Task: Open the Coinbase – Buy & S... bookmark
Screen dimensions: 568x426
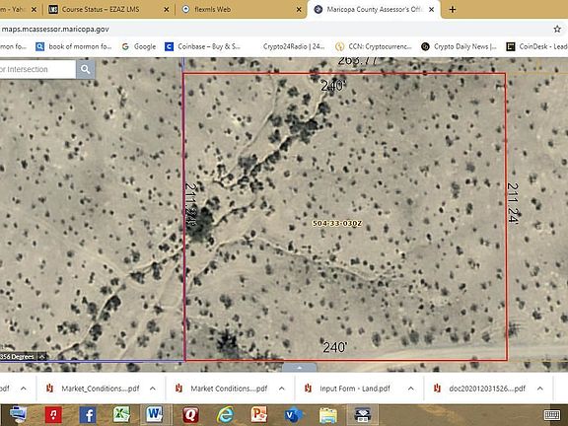Action: pos(203,46)
